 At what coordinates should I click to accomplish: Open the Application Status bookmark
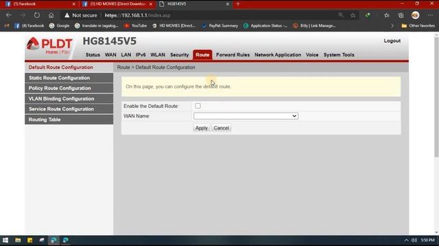(x=265, y=26)
